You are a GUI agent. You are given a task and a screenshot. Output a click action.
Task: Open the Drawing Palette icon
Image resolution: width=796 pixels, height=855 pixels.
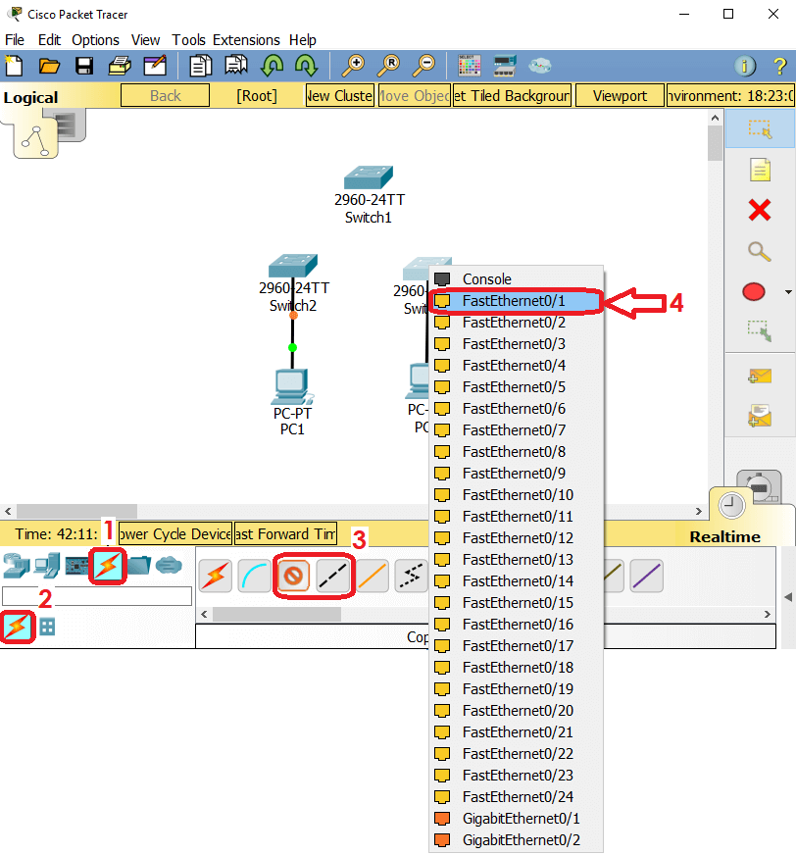[x=470, y=66]
